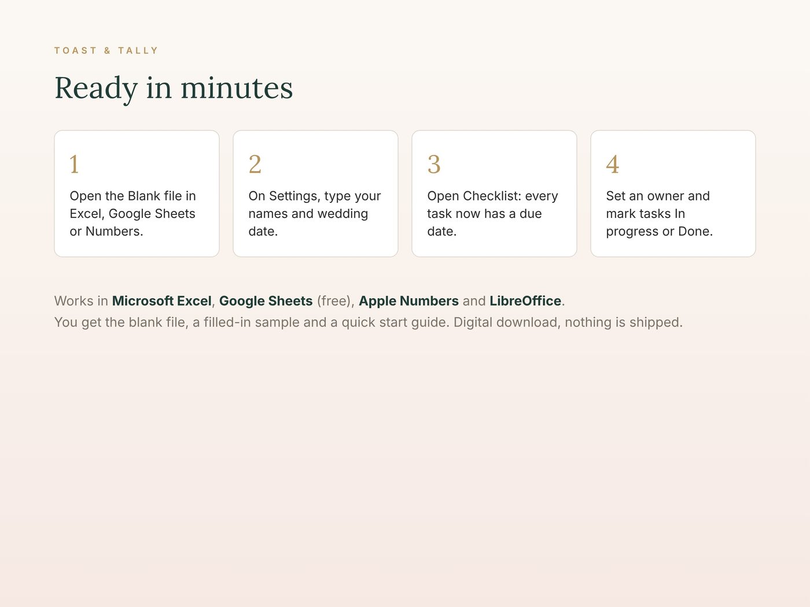Click the "(free)" note after Google Sheets
Image resolution: width=810 pixels, height=607 pixels.
pyautogui.click(x=334, y=301)
